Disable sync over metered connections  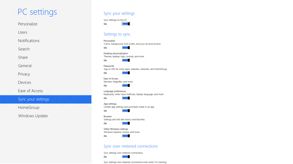126,156
